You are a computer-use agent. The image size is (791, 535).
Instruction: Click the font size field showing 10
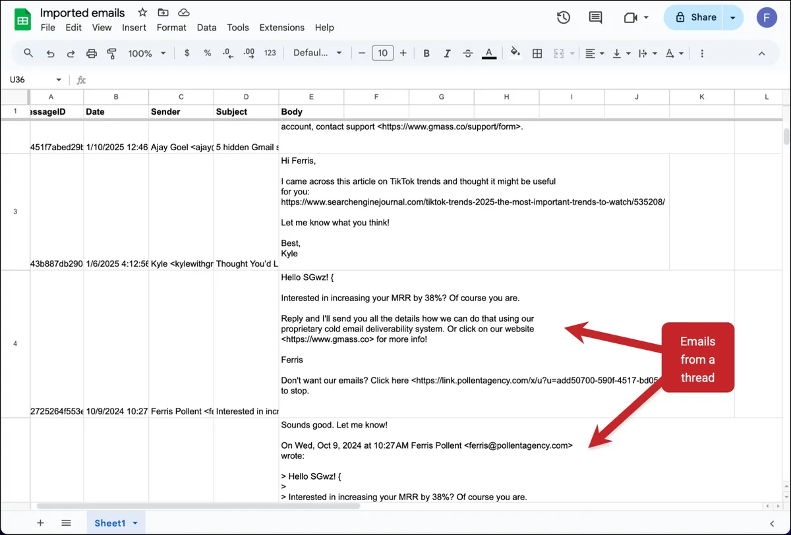tap(383, 53)
